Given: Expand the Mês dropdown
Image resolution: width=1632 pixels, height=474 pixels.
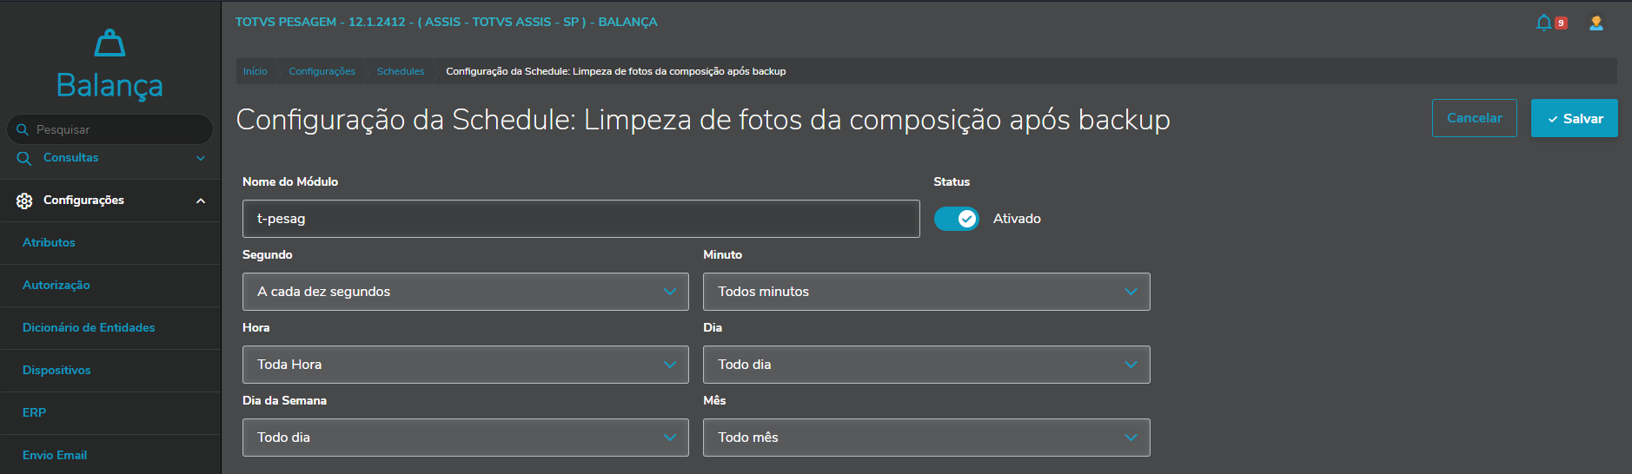Looking at the screenshot, I should point(925,438).
